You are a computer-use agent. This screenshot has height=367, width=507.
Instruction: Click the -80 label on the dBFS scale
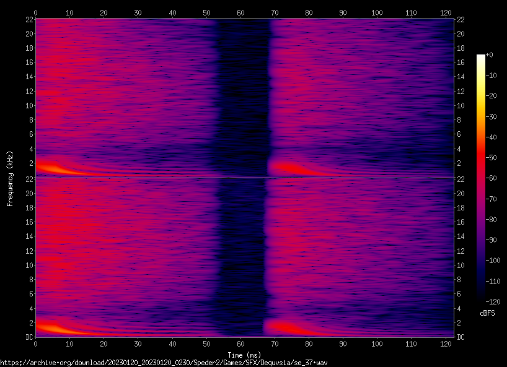tap(493, 219)
